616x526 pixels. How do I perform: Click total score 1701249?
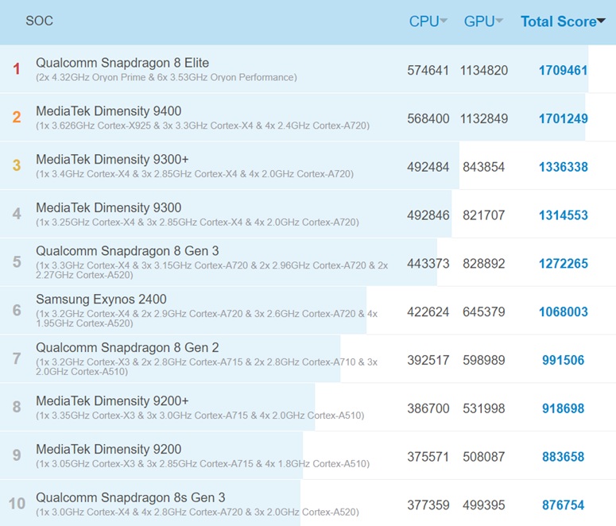click(x=563, y=118)
